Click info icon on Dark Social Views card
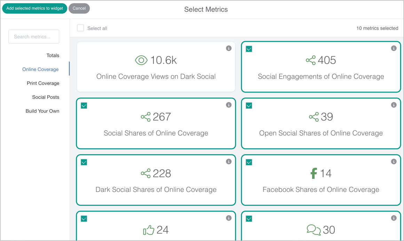The image size is (404, 241). coord(229,48)
